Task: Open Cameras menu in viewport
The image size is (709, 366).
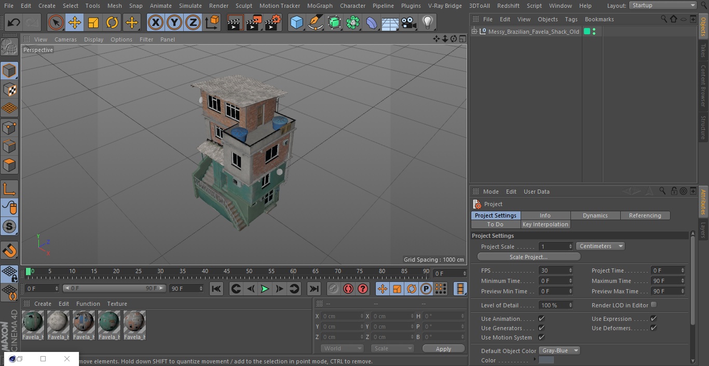Action: tap(65, 39)
